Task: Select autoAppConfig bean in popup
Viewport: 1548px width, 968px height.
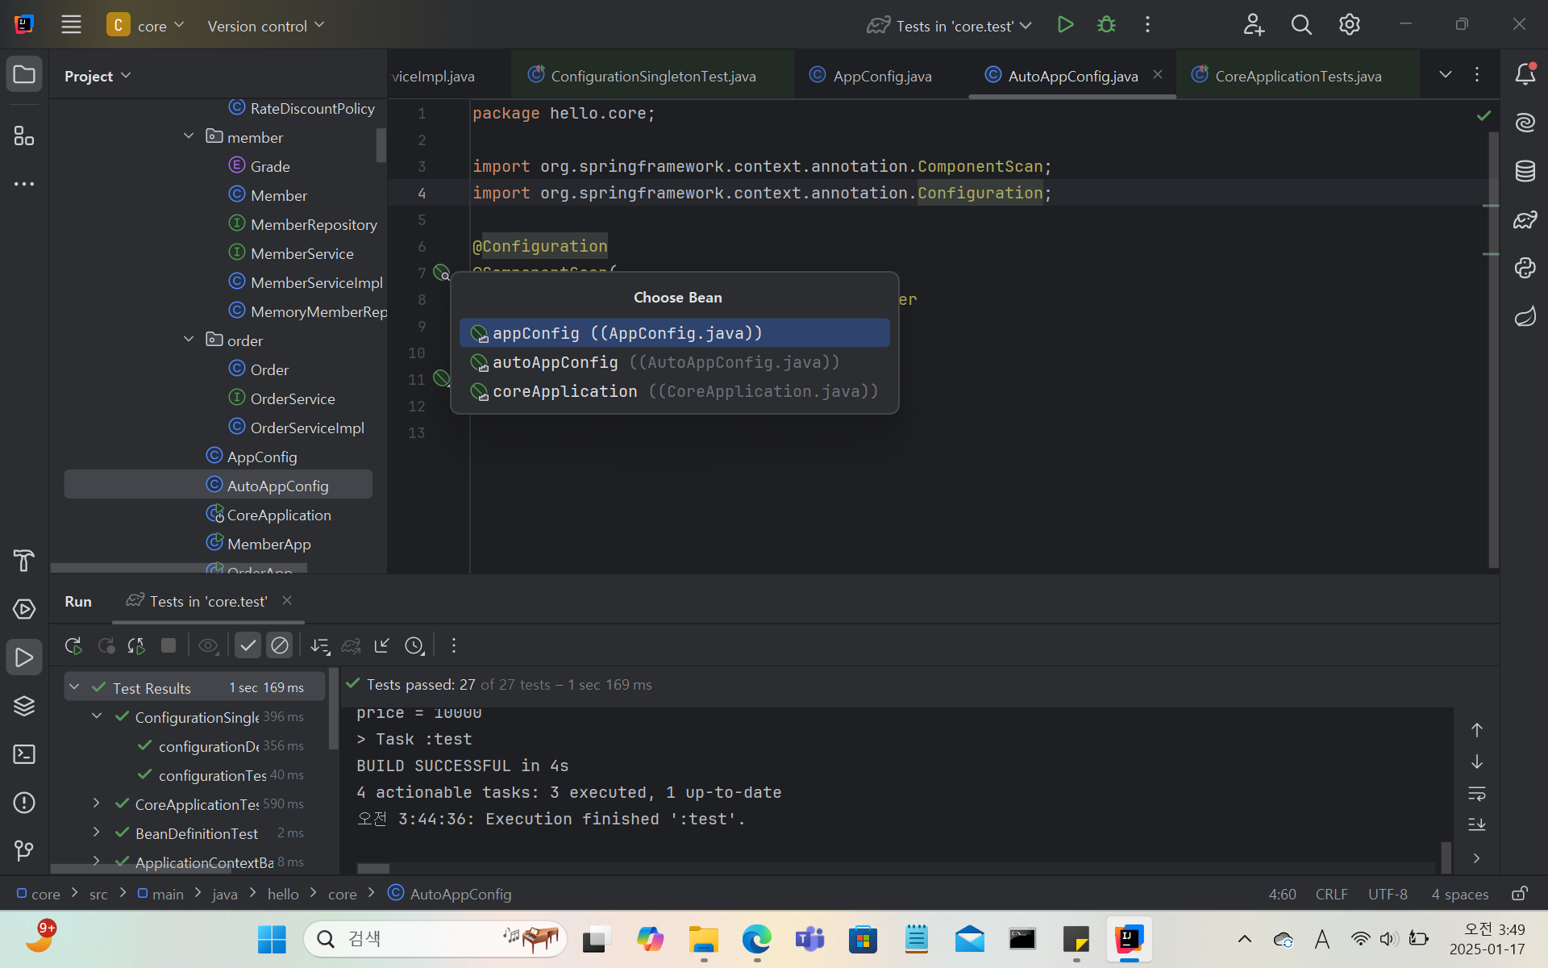Action: [674, 362]
